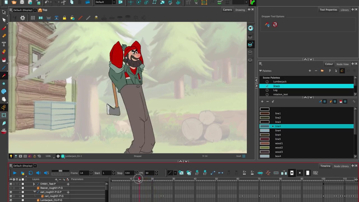
Task: Open Default (Display) dropdown in Camera view
Action: click(35, 10)
